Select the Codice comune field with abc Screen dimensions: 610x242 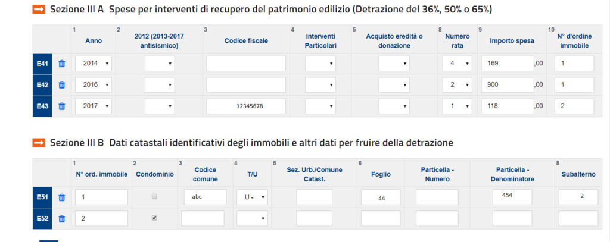click(206, 197)
